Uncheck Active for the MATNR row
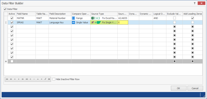The height and width of the screenshot is (99, 207). point(12,18)
